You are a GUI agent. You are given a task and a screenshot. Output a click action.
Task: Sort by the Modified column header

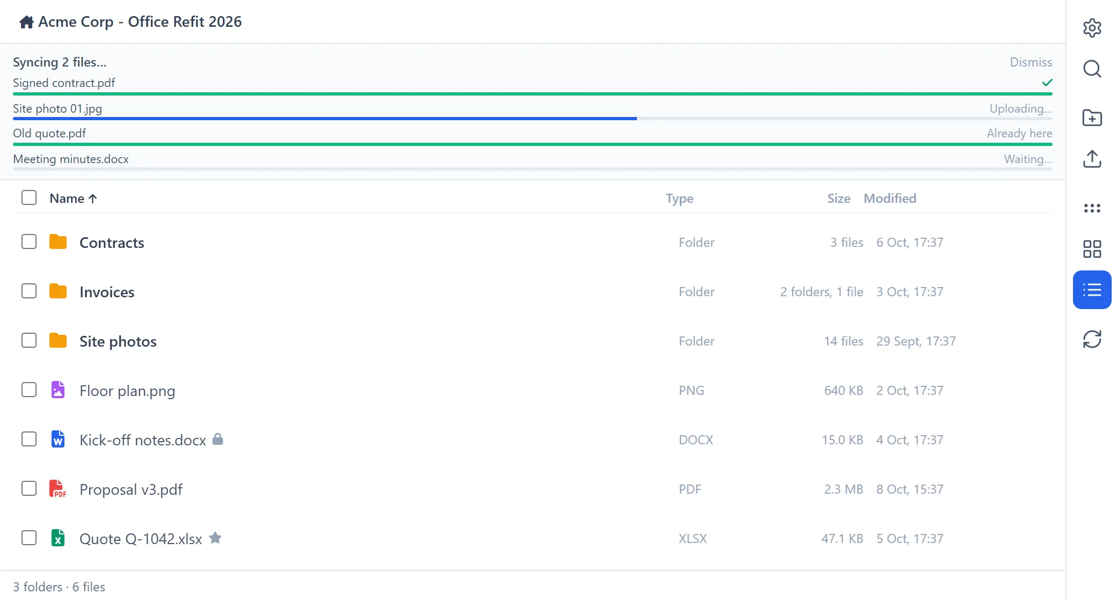pos(890,199)
